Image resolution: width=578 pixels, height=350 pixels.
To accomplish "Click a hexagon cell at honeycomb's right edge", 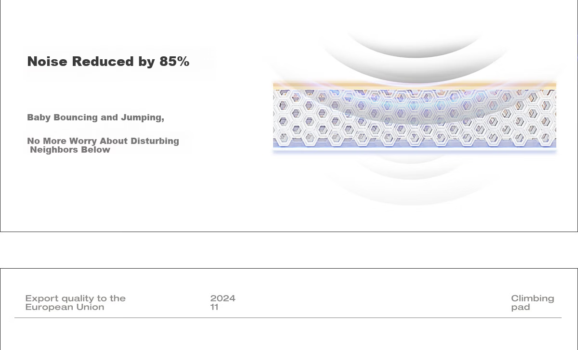I will tap(547, 105).
